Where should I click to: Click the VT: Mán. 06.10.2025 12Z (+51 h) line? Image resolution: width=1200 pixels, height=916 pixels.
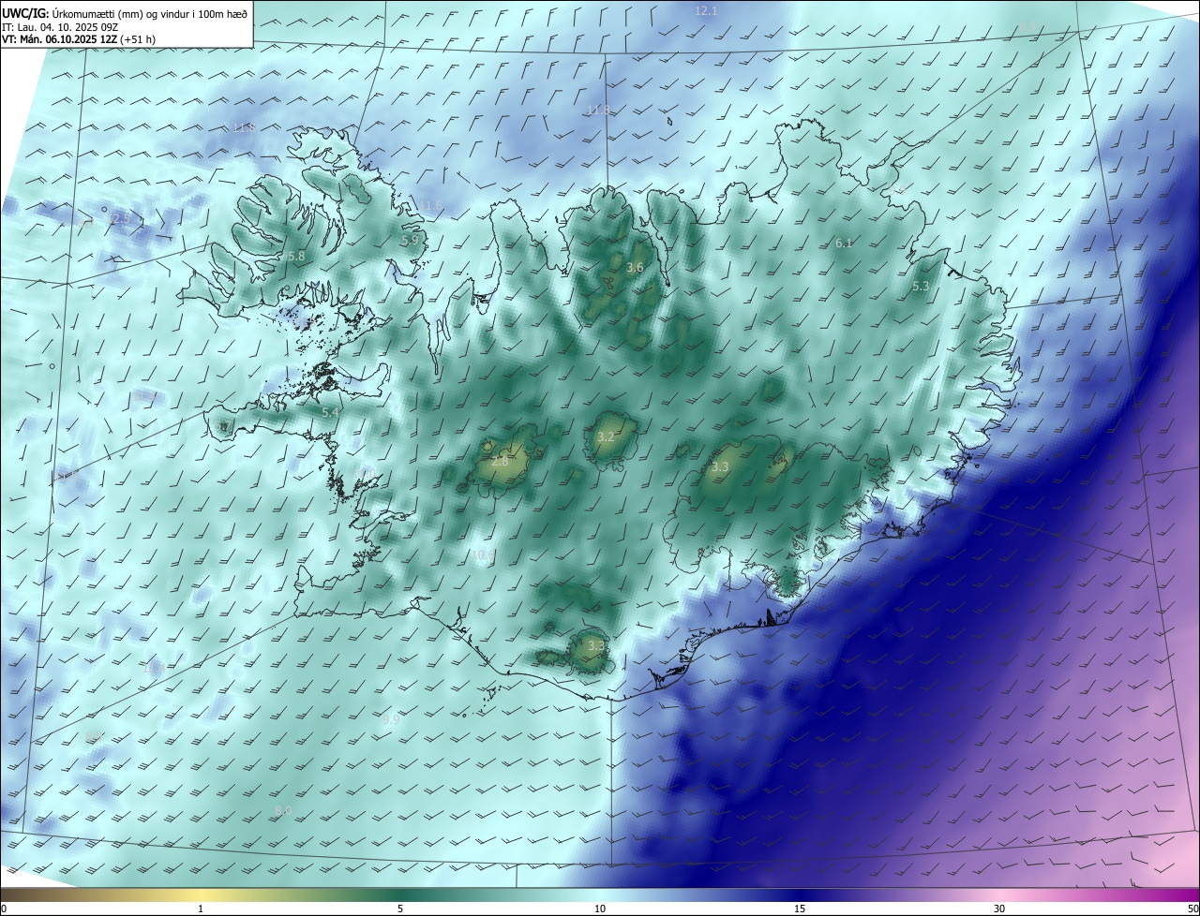point(79,39)
